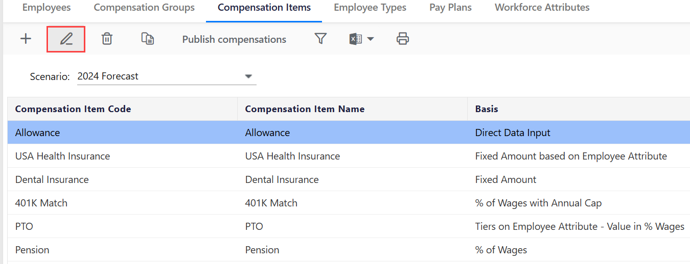690x264 pixels.
Task: Expand the Excel export dropdown arrow
Action: coord(370,39)
